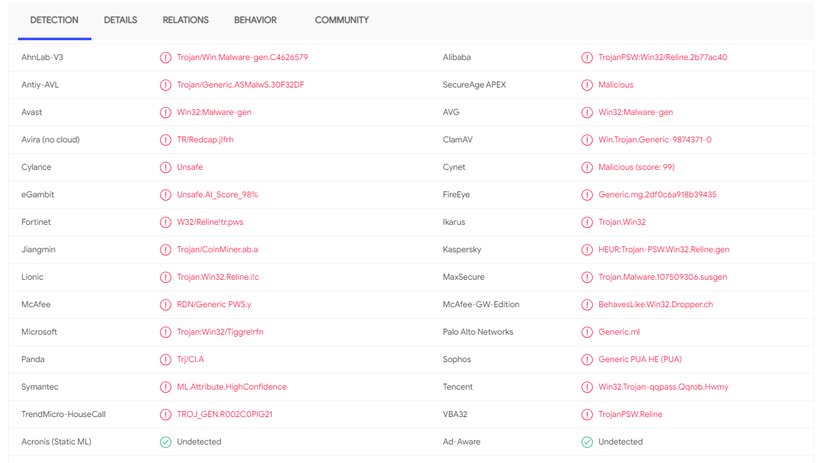This screenshot has width=820, height=463.
Task: Click Generic.ml result text
Action: pyautogui.click(x=619, y=332)
